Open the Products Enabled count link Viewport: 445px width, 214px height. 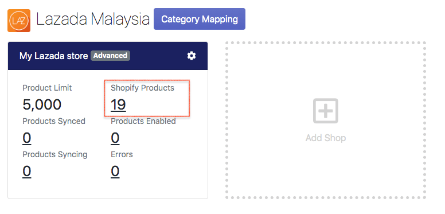pos(115,138)
